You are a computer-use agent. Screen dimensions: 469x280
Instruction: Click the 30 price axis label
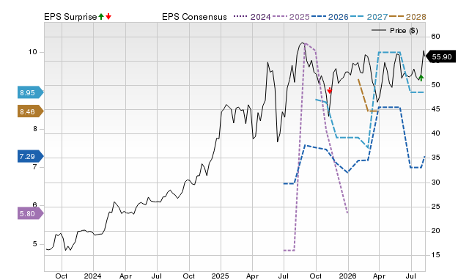[x=435, y=183]
